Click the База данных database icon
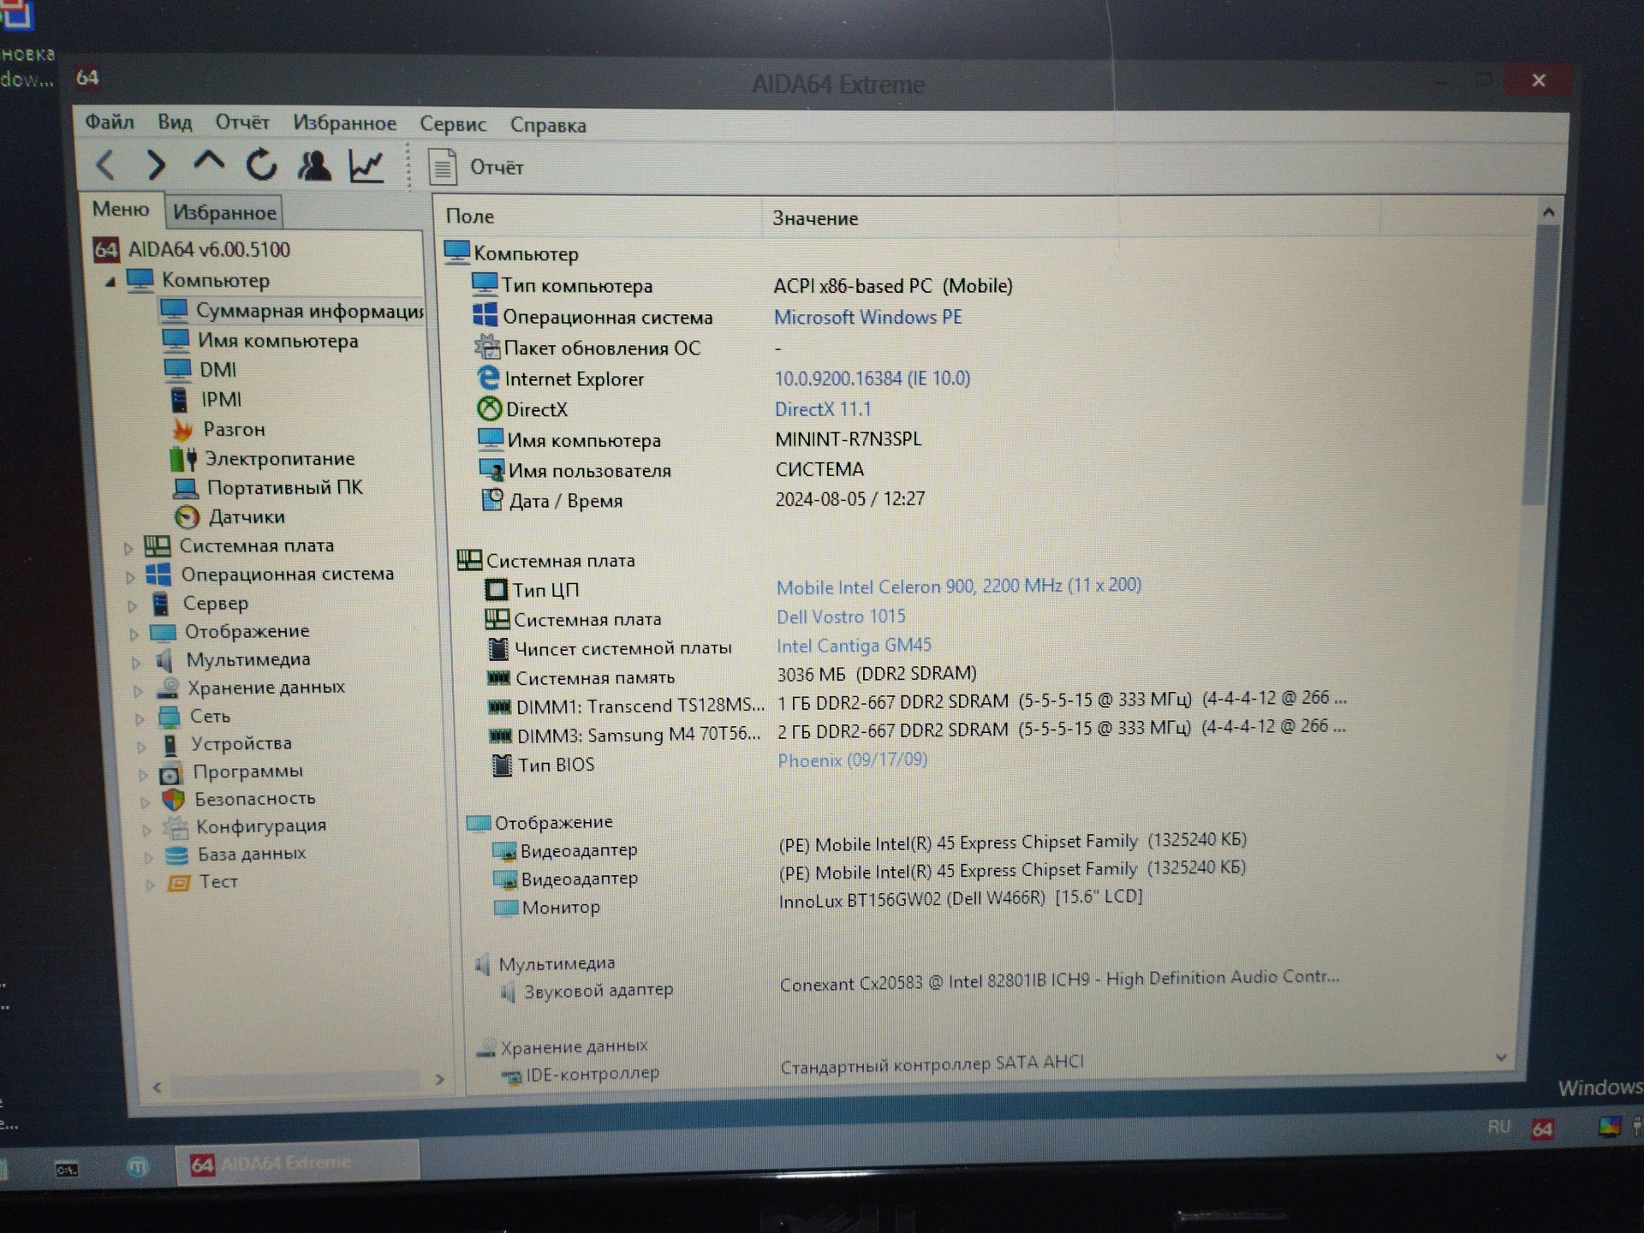Viewport: 1644px width, 1233px height. point(176,855)
